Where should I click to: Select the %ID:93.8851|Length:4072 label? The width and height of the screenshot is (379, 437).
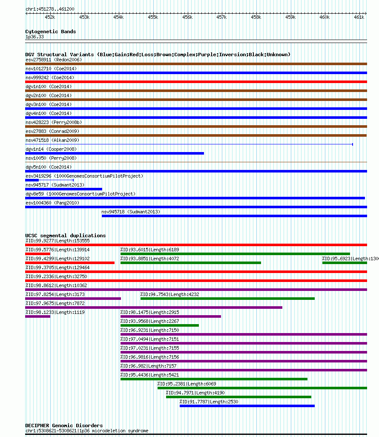pos(149,259)
